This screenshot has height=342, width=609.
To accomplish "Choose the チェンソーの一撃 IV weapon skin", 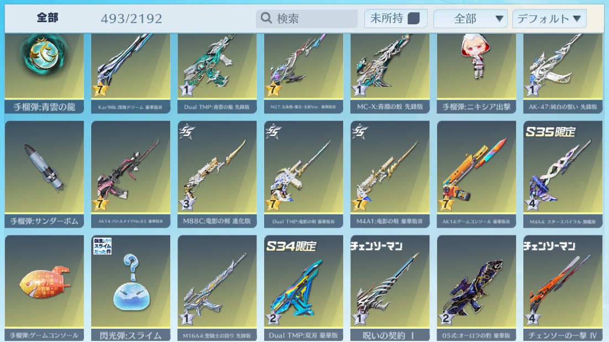I will point(563,288).
